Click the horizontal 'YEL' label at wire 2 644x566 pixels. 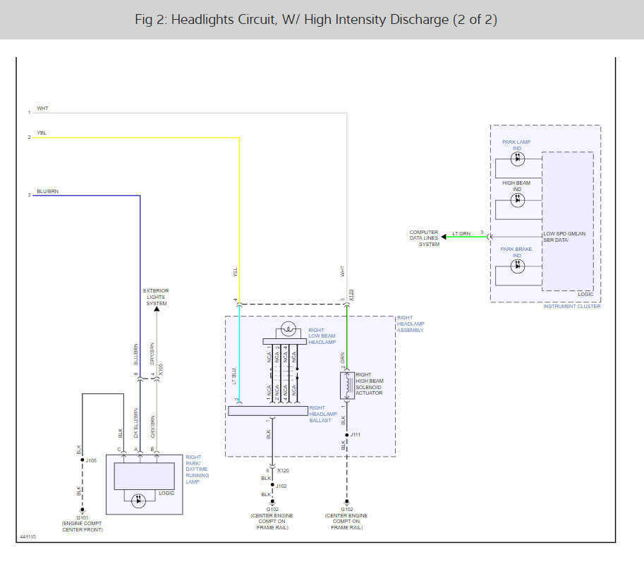click(42, 133)
